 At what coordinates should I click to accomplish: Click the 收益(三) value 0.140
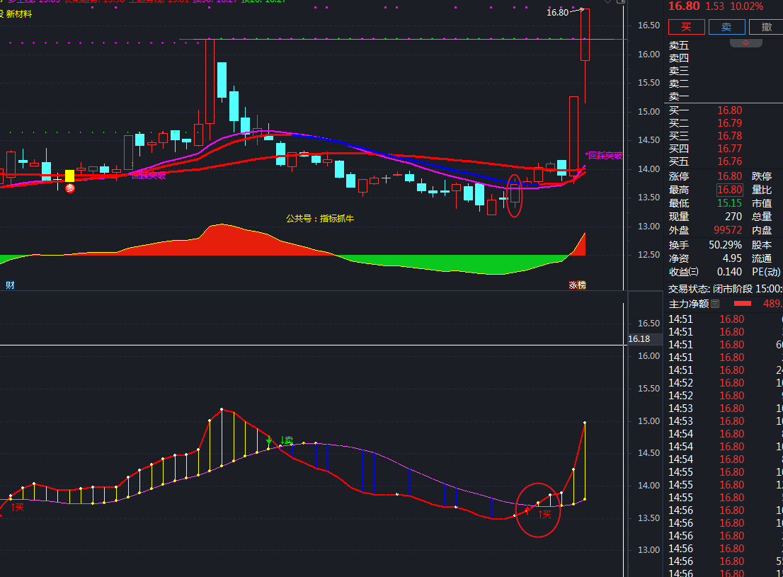pos(730,273)
